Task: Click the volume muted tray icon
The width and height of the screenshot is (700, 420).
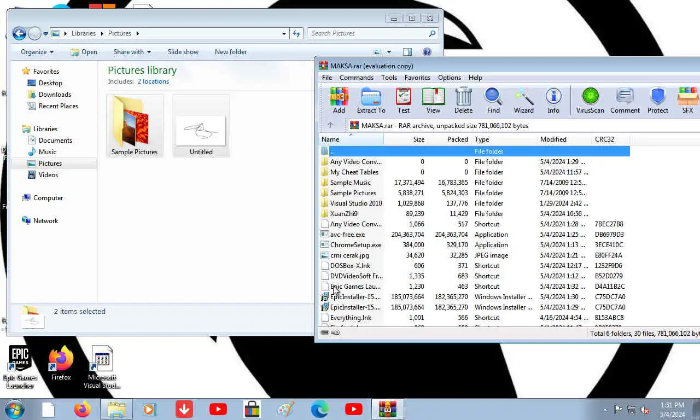Action: click(645, 410)
